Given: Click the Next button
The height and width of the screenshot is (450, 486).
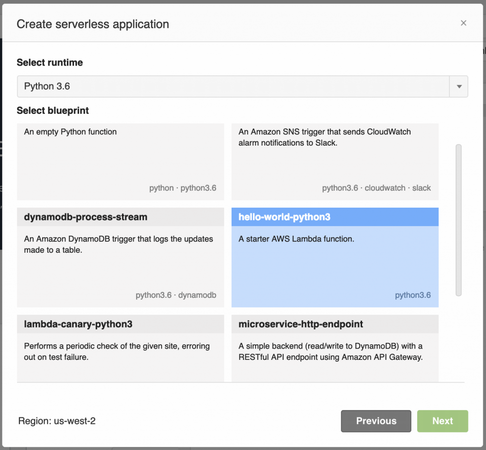Looking at the screenshot, I should (x=442, y=421).
